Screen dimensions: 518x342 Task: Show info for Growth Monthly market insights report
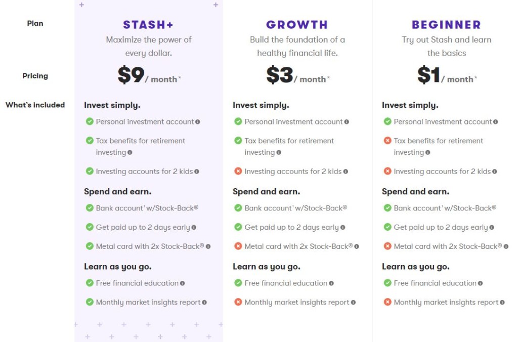(354, 303)
